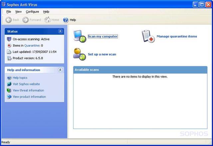Click the icon beside Product version
This screenshot has height=146, width=213.
pyautogui.click(x=9, y=58)
